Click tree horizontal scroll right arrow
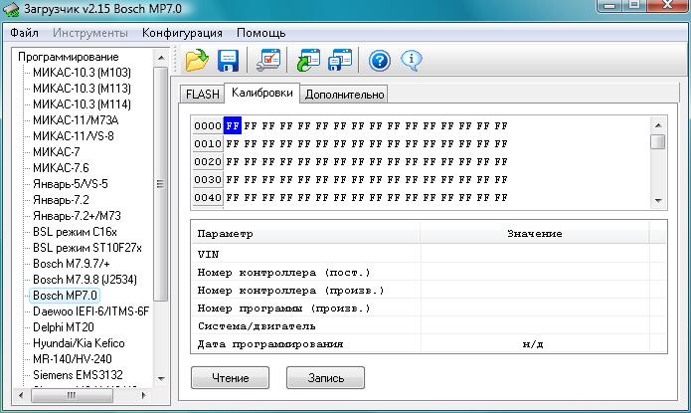Image resolution: width=691 pixels, height=413 pixels. click(143, 395)
